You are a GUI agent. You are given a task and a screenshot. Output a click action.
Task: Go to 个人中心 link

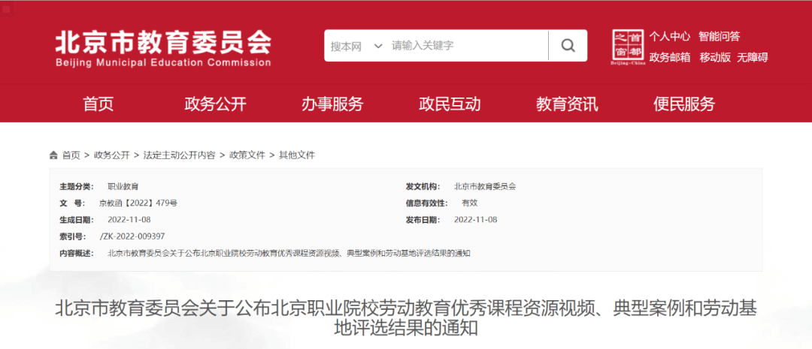click(x=670, y=36)
